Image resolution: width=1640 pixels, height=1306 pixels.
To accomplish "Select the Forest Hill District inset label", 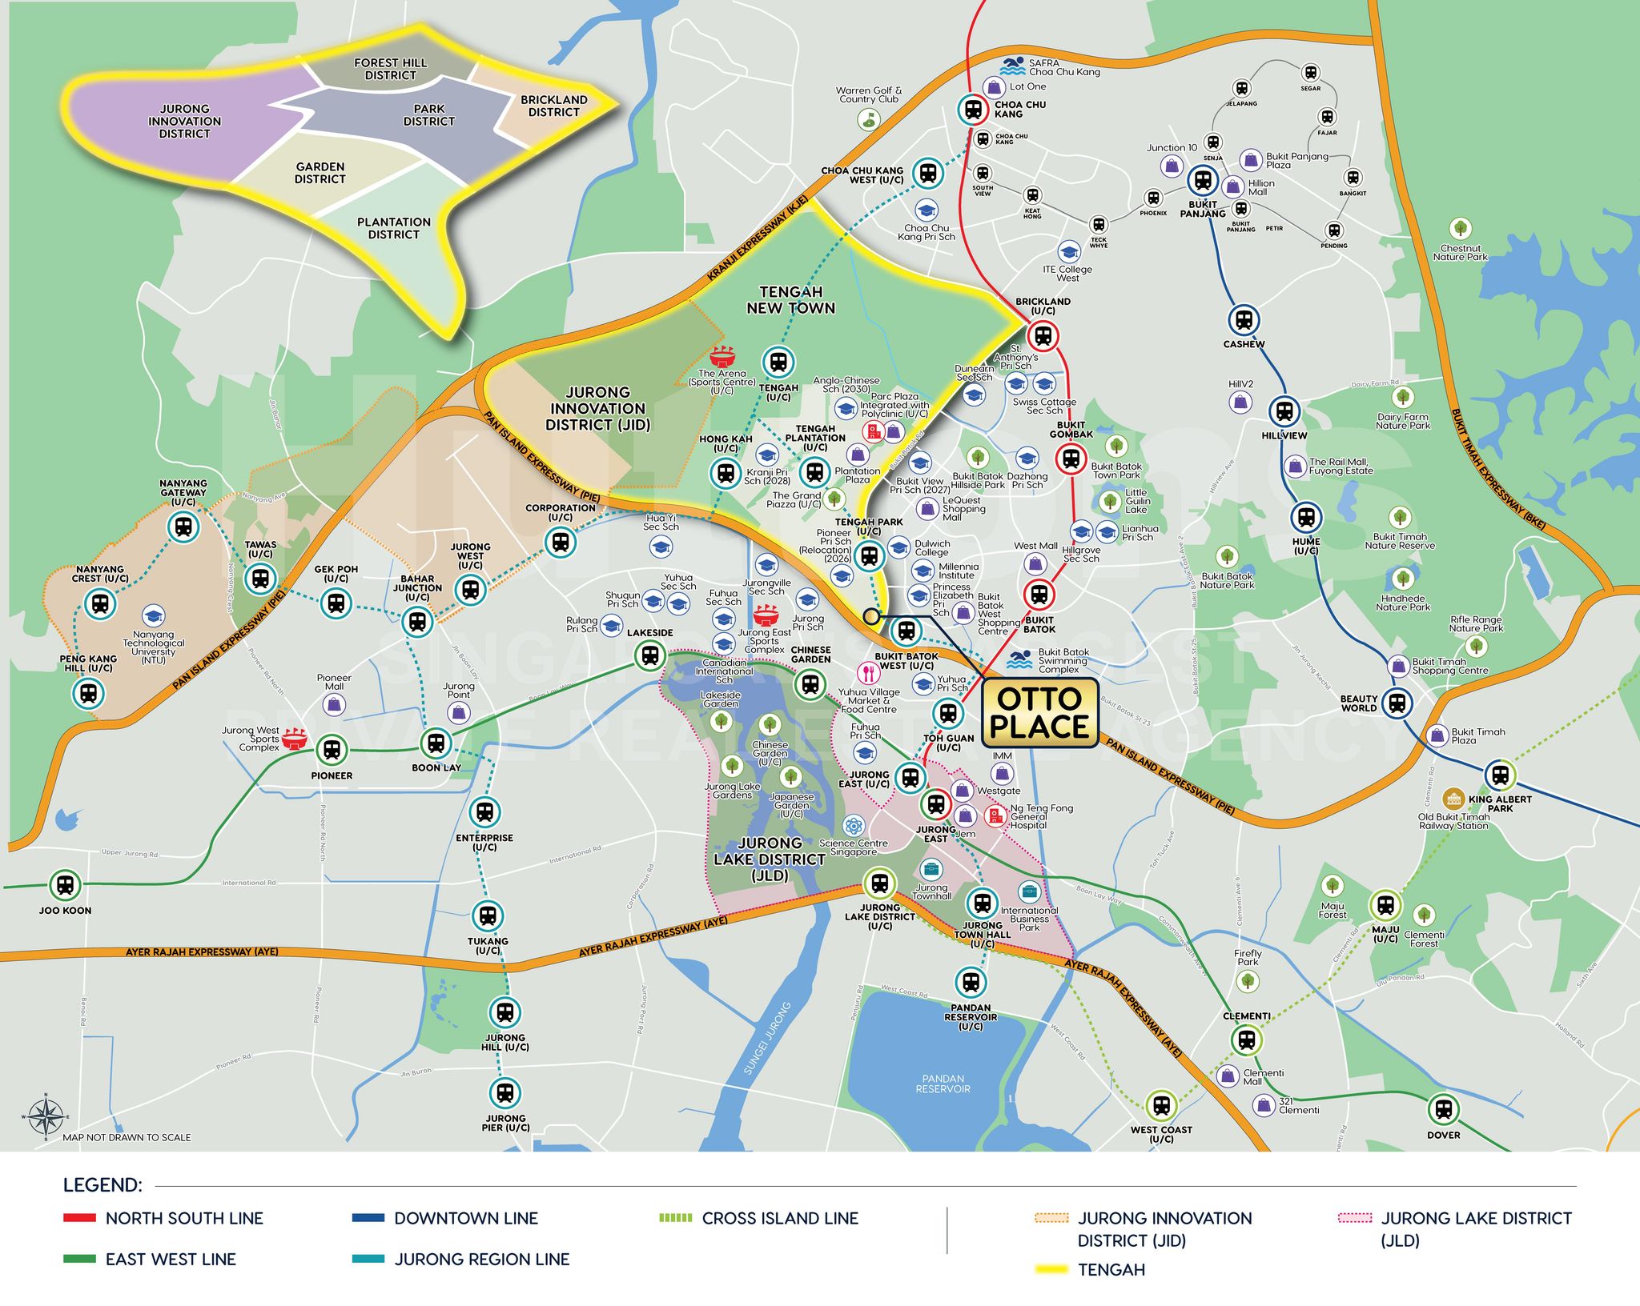I will click(391, 69).
